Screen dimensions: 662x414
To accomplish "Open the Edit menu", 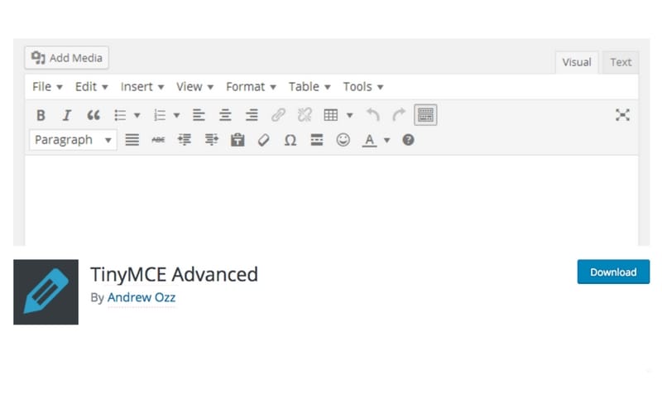I will tap(92, 87).
